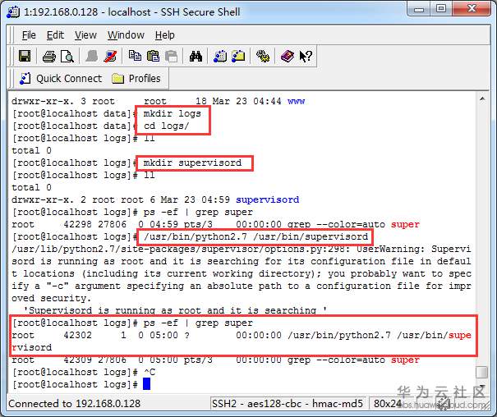
Task: Click the Find binoculars icon
Action: 196,56
